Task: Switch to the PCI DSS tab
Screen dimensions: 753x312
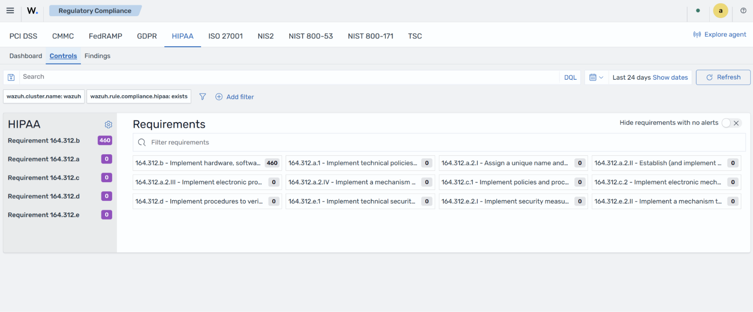Action: tap(23, 36)
